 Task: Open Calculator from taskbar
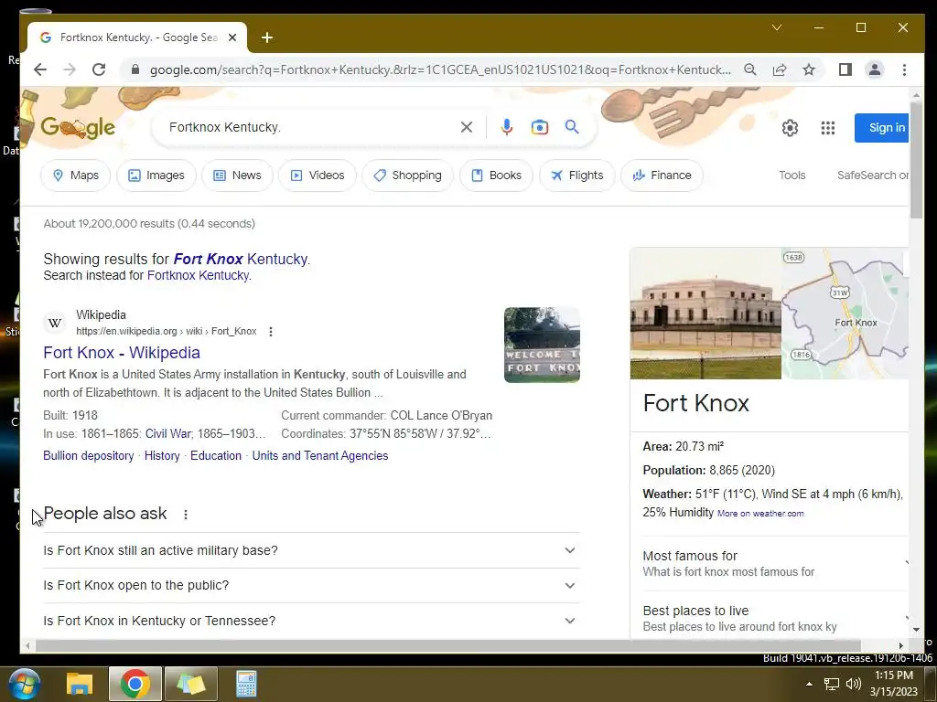245,684
